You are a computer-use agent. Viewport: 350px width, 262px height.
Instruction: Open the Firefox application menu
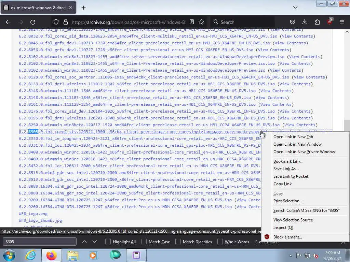[x=342, y=22]
